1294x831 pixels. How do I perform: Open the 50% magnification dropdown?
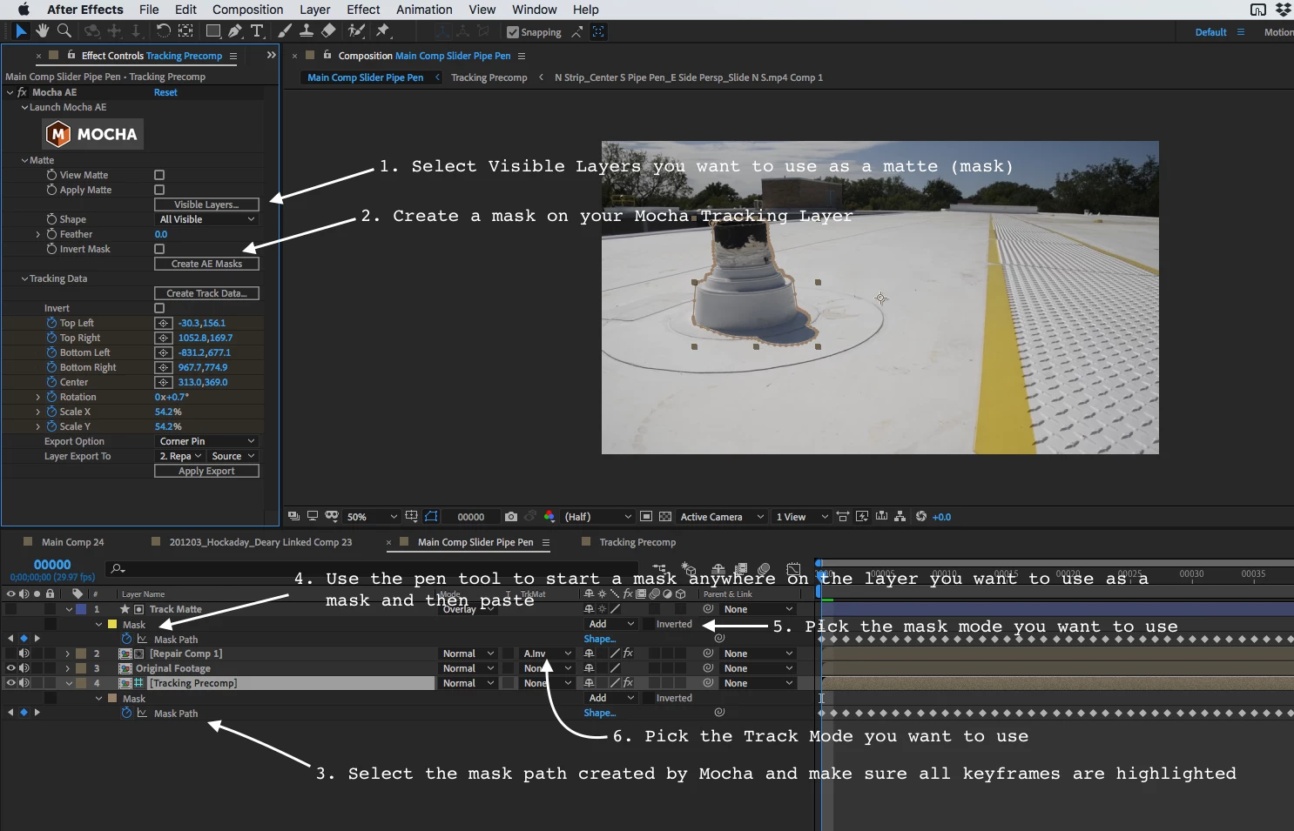pyautogui.click(x=371, y=517)
